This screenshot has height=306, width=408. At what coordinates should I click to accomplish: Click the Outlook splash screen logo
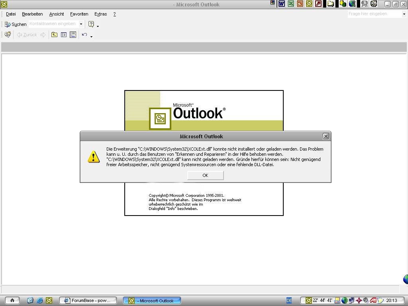tap(160, 119)
